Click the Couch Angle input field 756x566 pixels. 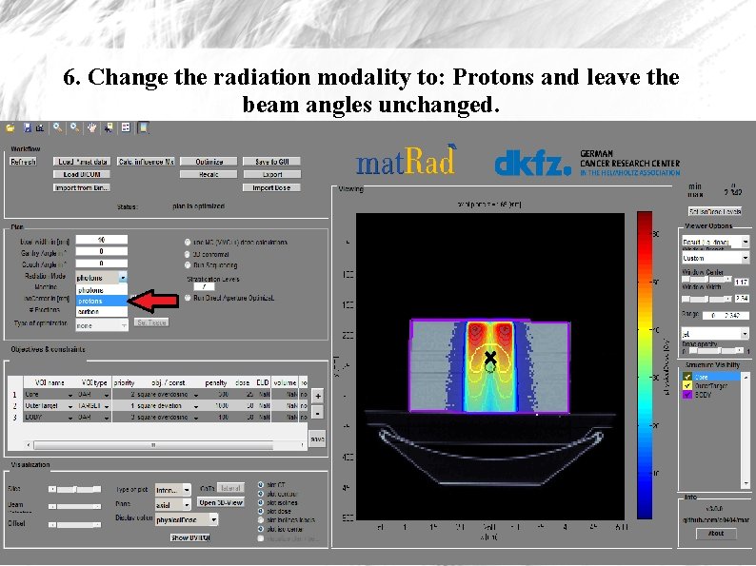coord(101,263)
